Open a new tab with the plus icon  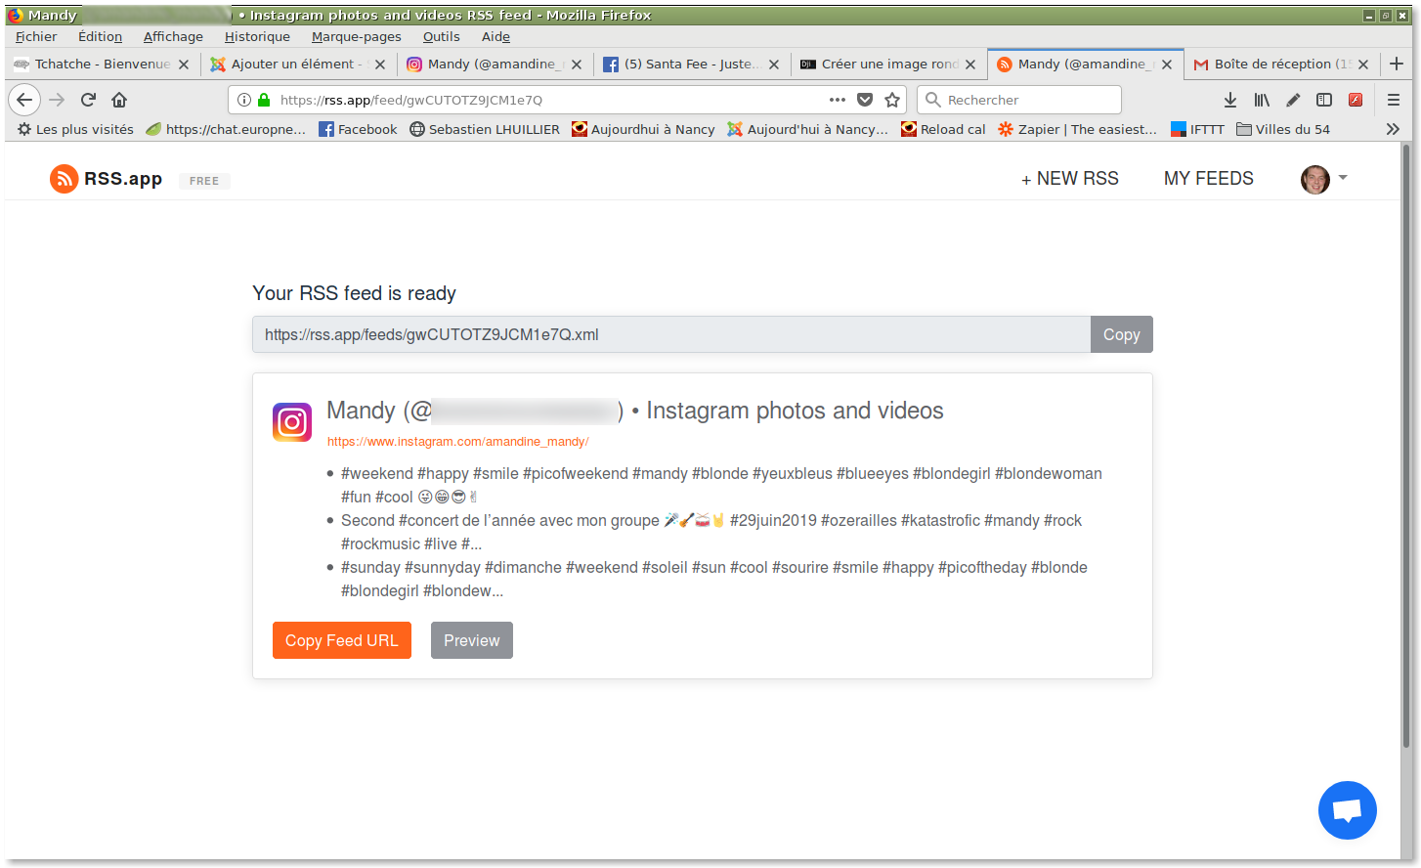1397,64
